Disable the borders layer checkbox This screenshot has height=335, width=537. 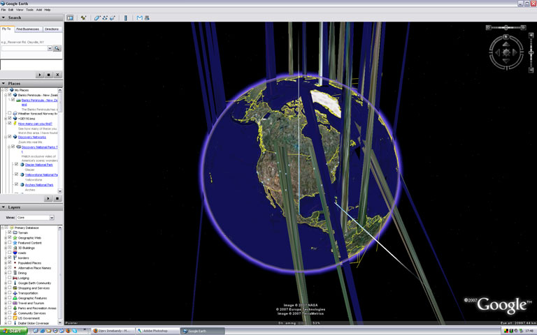10,258
